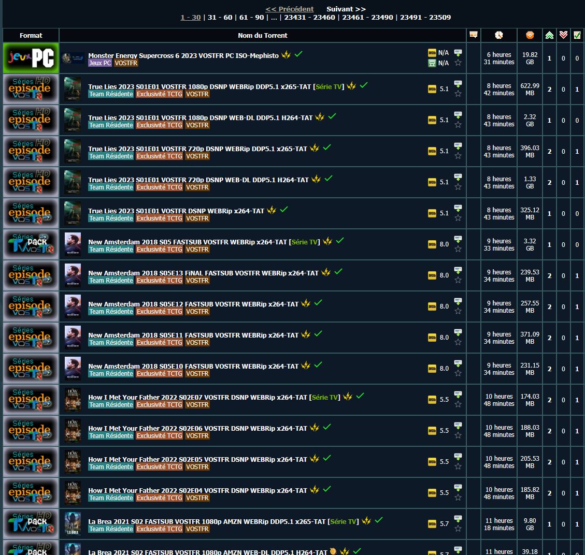Sort by leechers red down-arrows icon
585x555 pixels.
(563, 35)
